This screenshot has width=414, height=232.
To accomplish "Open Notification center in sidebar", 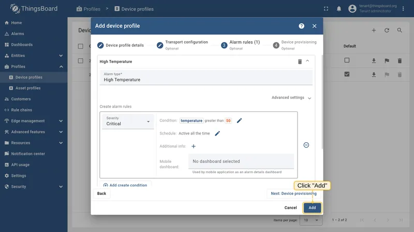I will (x=34, y=154).
